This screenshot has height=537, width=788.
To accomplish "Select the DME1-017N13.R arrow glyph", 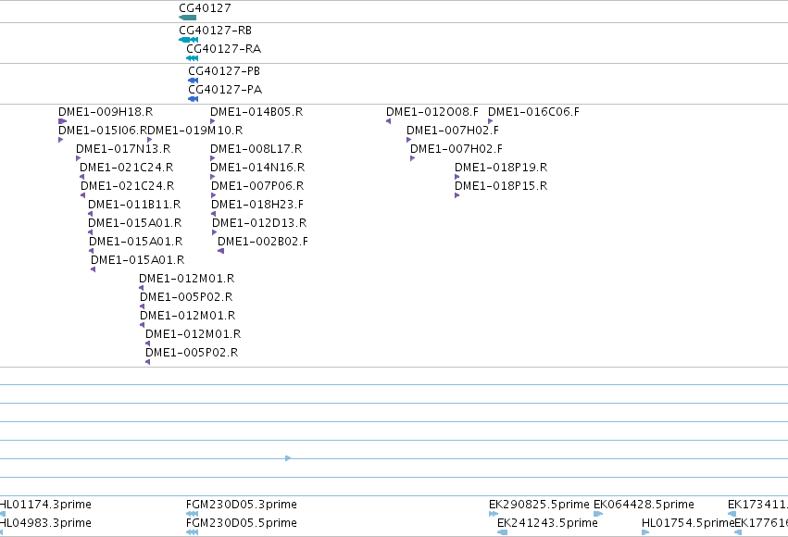I will (x=78, y=158).
